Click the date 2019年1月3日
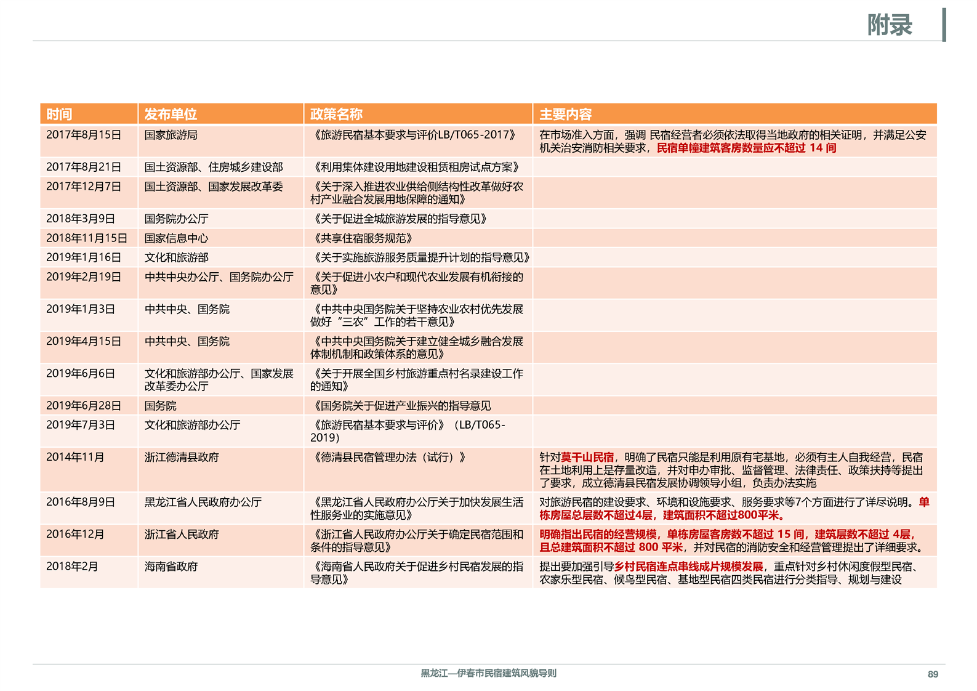 coord(81,309)
